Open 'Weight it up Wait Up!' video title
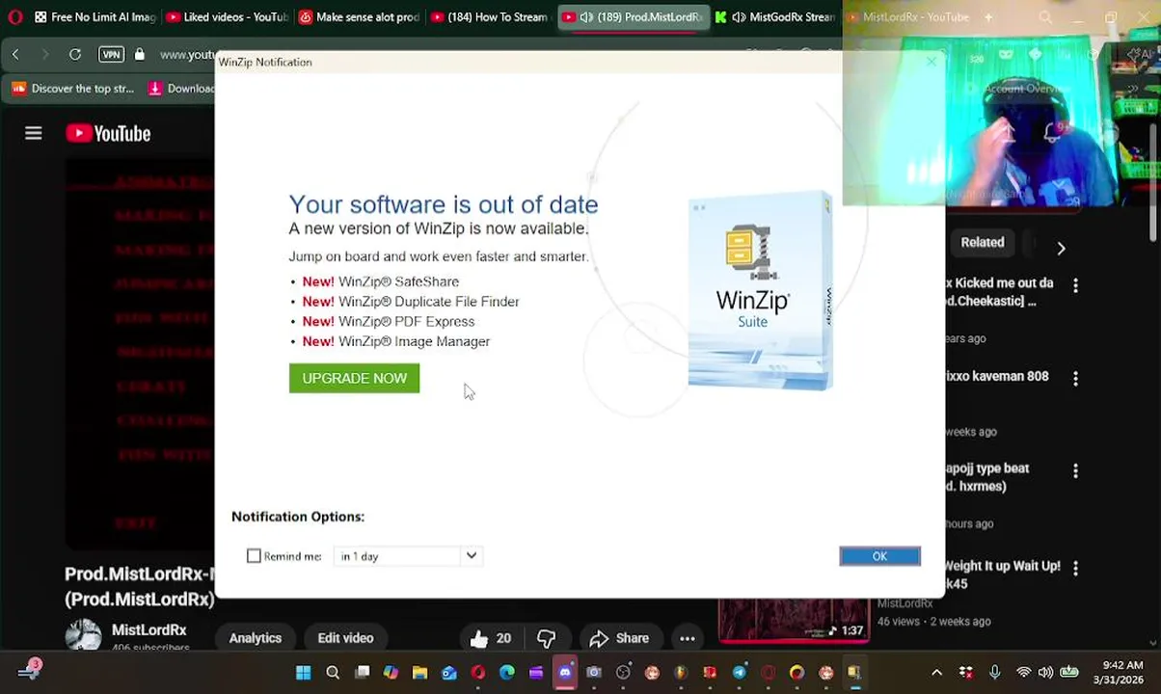Screen dimensions: 1161x694 point(1001,574)
